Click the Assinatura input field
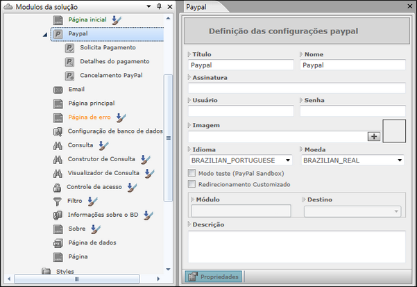The image size is (417, 287). point(296,88)
